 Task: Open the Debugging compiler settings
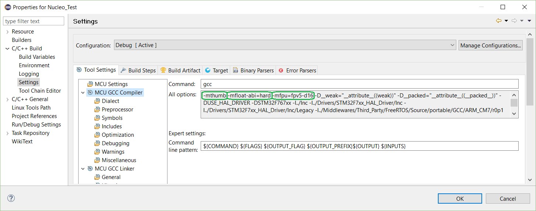[115, 143]
